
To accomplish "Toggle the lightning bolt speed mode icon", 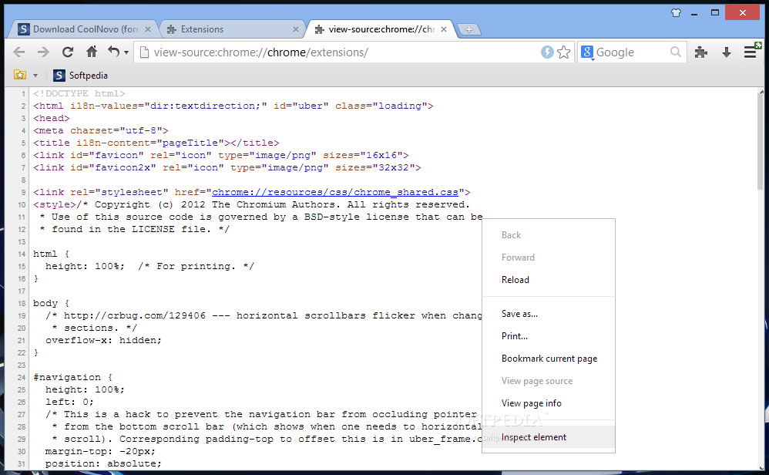I will point(547,52).
